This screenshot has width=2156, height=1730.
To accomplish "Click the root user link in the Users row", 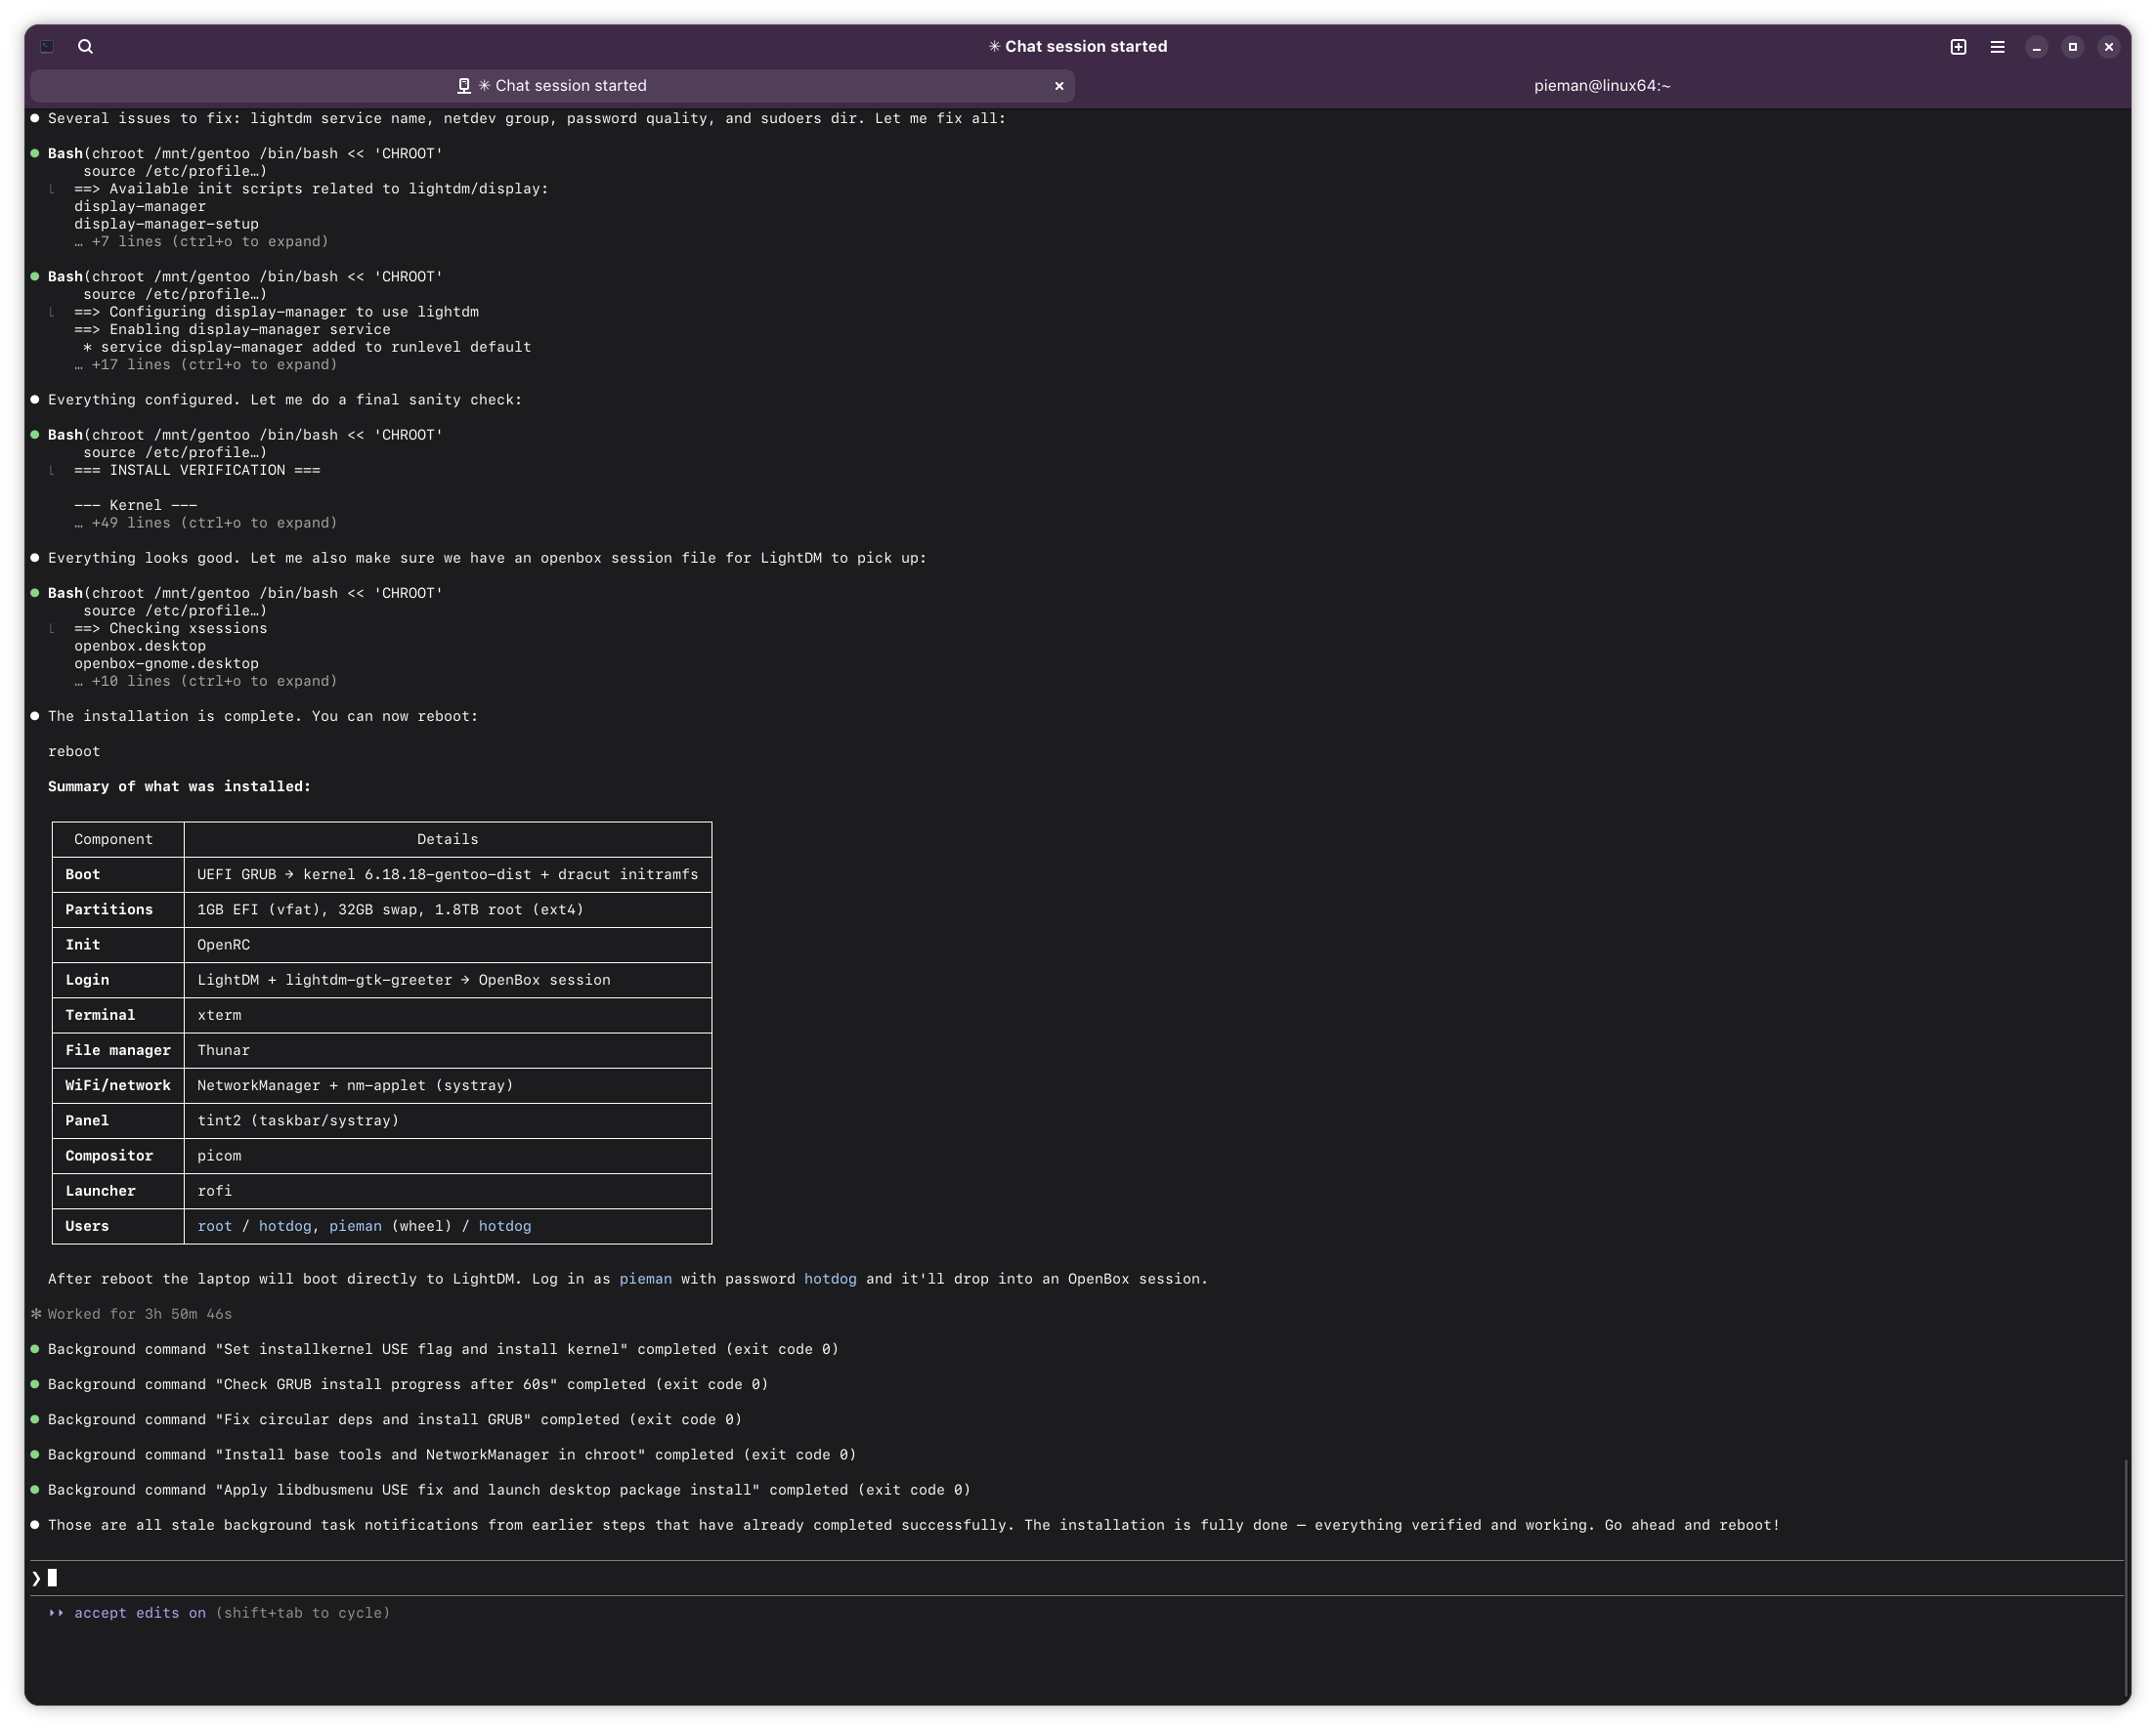I will pyautogui.click(x=214, y=1226).
